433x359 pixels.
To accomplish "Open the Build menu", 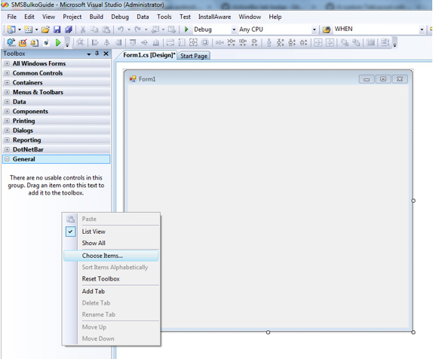I will 97,17.
